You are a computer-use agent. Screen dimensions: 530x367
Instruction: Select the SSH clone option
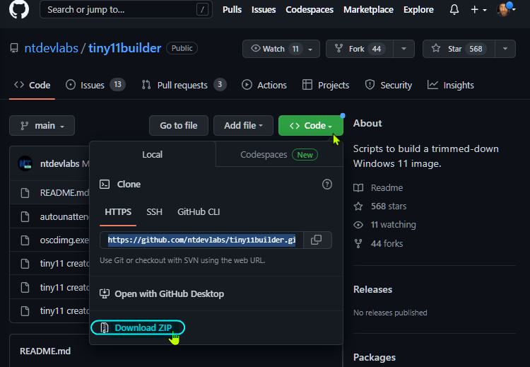point(154,212)
